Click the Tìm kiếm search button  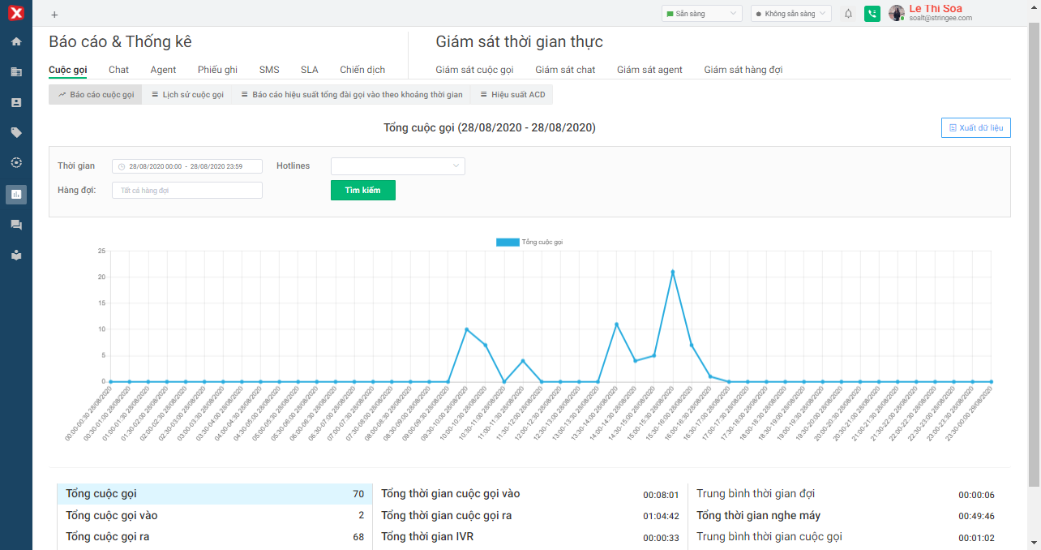pyautogui.click(x=362, y=190)
